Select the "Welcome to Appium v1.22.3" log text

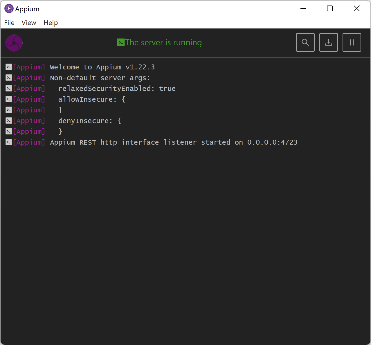102,67
